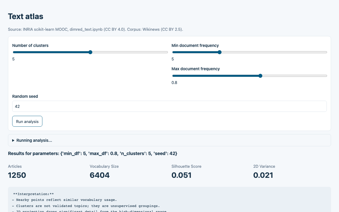This screenshot has height=212, width=339.
Task: Click the note about clusters not validated topics
Action: 86,206
